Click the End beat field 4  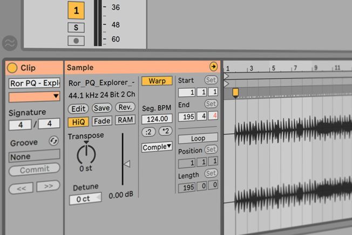(x=201, y=116)
